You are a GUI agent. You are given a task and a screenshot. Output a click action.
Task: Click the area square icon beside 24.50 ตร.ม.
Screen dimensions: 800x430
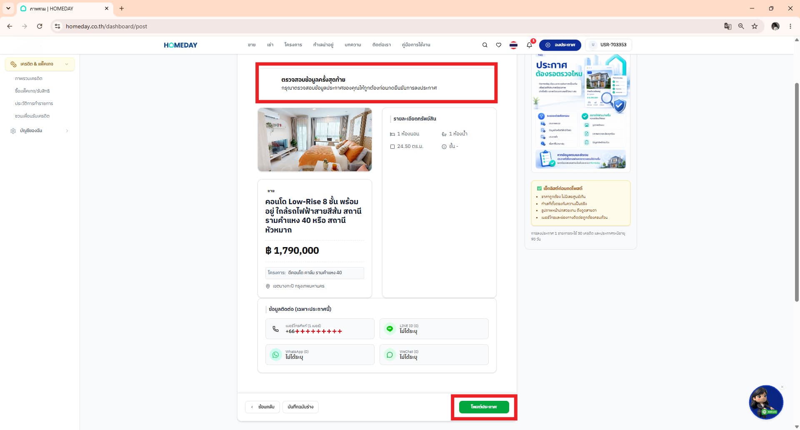(x=392, y=147)
